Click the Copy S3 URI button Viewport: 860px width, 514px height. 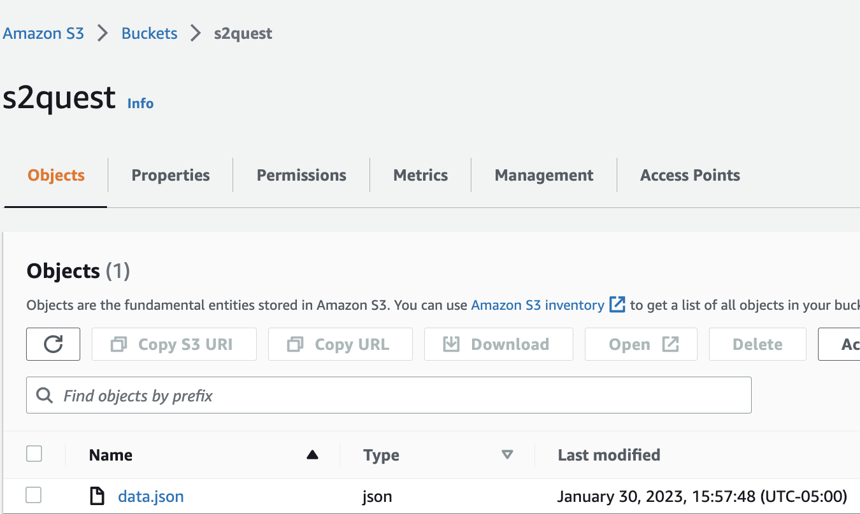tap(174, 344)
